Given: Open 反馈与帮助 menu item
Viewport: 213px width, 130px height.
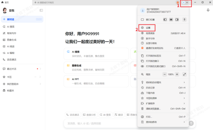Looking at the screenshot, I should (163, 43).
